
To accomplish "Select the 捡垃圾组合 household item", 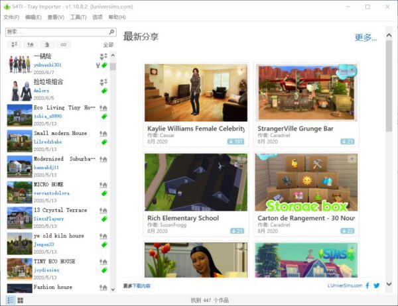I will click(58, 89).
